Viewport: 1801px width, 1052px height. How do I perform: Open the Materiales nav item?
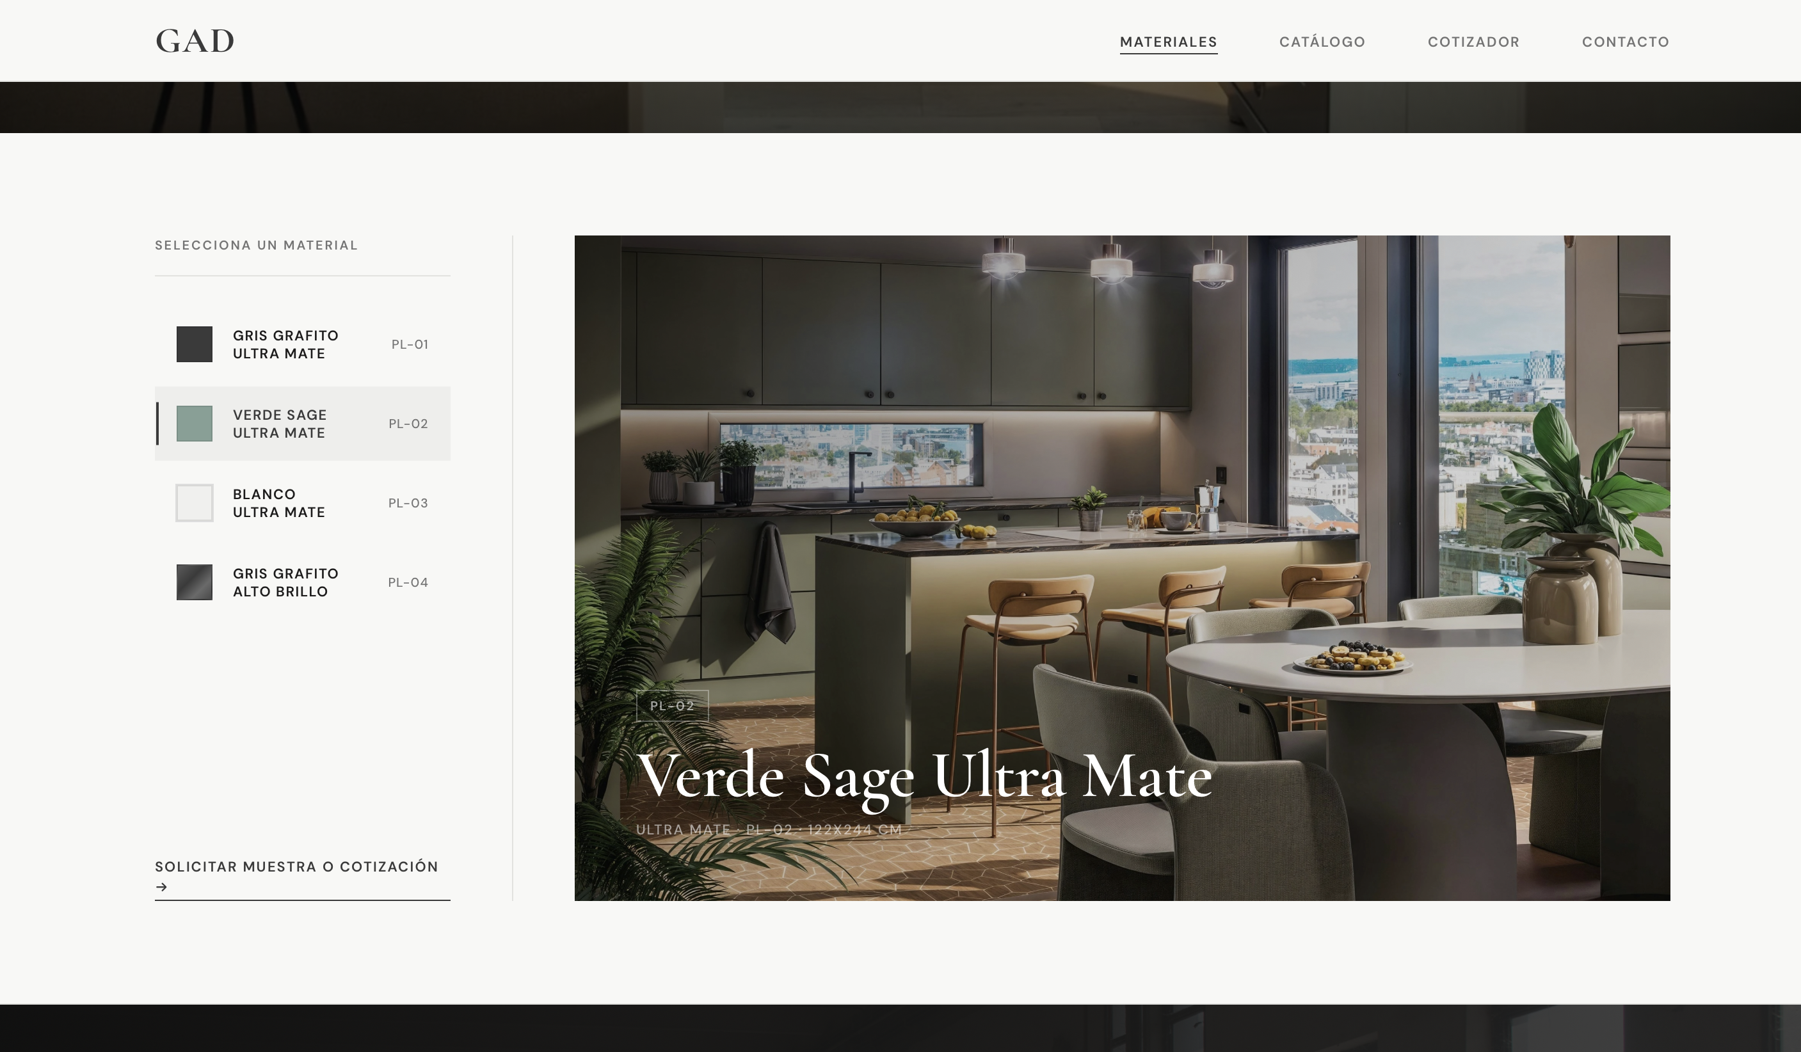click(x=1169, y=42)
